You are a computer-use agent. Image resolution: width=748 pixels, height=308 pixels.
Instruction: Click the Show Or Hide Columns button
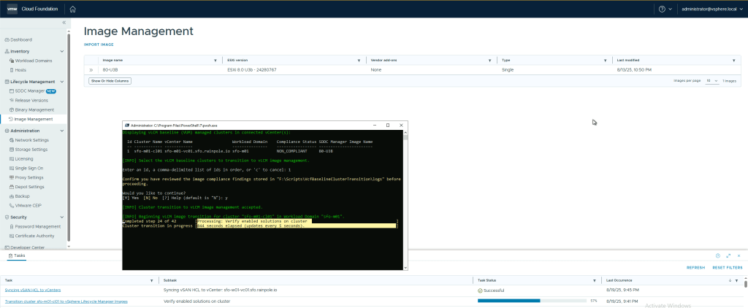click(110, 81)
